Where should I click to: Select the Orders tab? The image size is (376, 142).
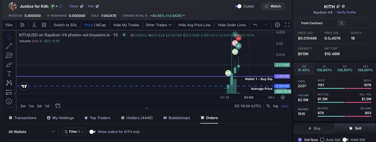pyautogui.click(x=209, y=118)
